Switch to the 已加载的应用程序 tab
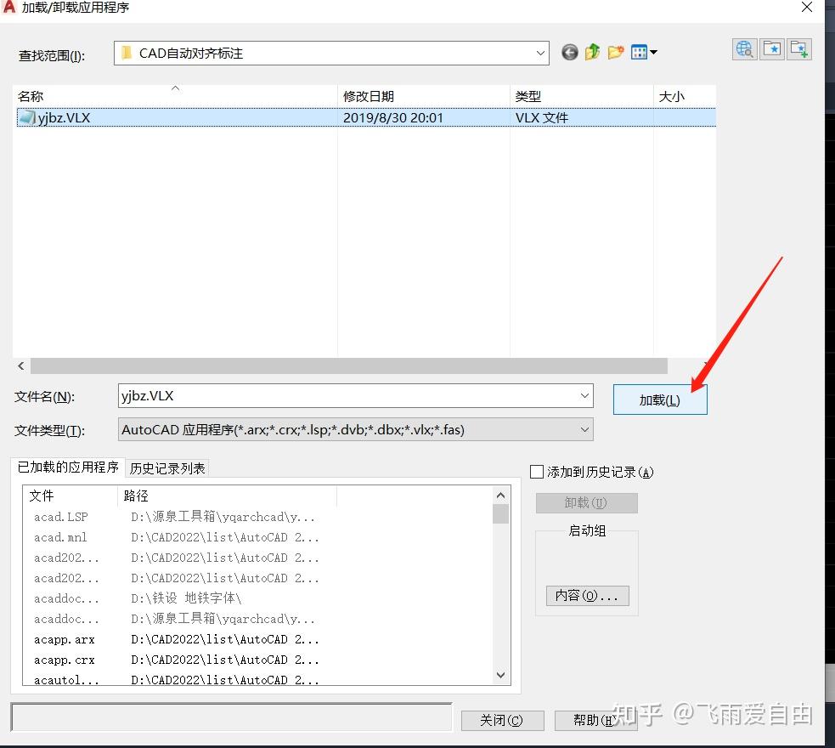The image size is (835, 748). 68,467
